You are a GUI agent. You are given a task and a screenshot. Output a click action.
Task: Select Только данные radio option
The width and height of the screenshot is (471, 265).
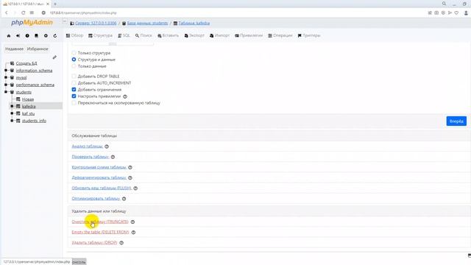[74, 66]
